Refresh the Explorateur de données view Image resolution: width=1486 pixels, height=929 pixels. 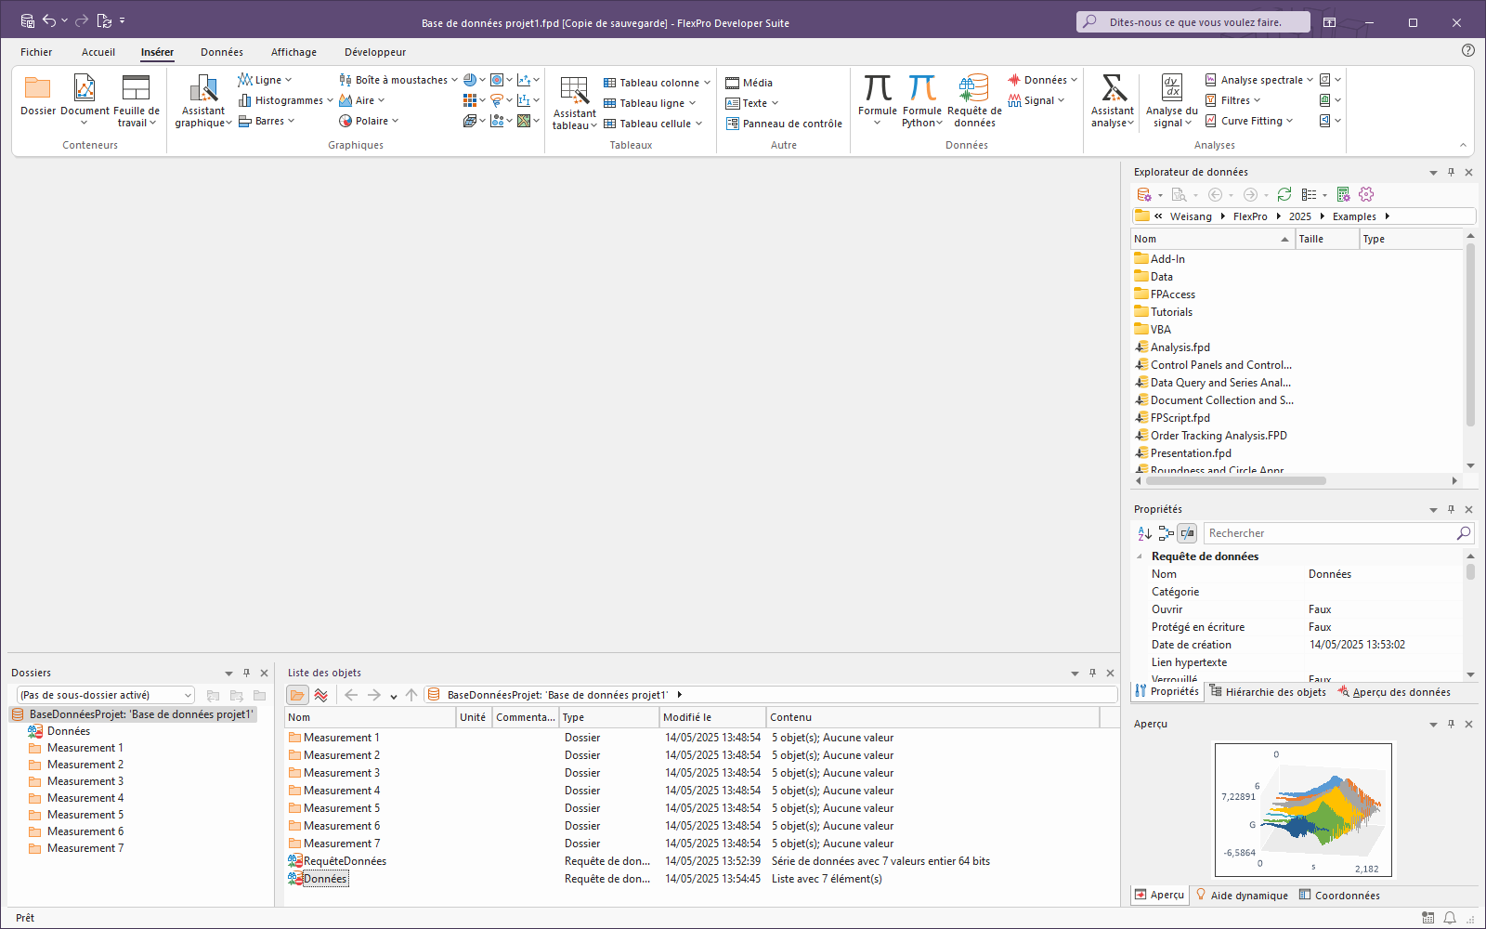point(1284,194)
